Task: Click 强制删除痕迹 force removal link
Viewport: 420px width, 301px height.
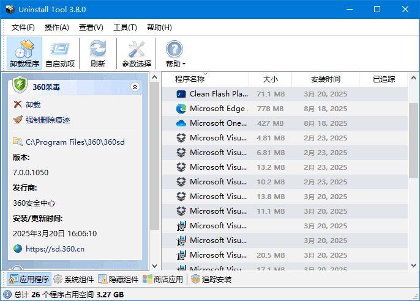Action: pos(47,120)
